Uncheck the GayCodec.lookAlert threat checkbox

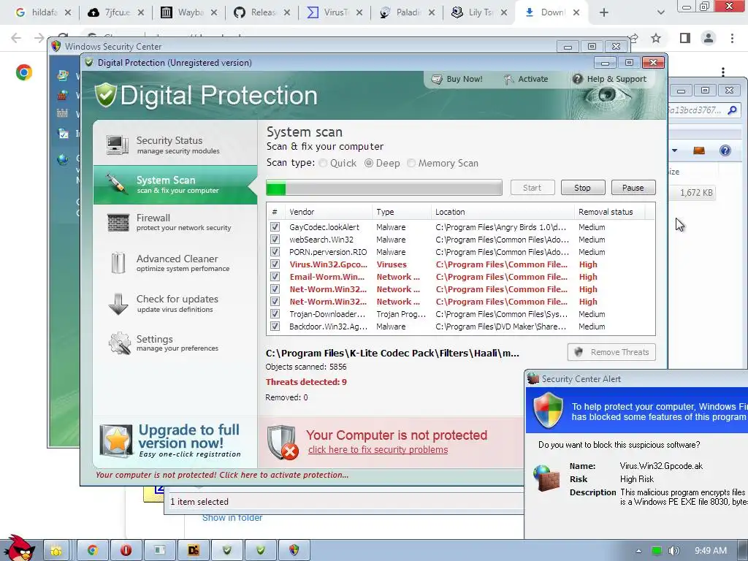point(275,226)
